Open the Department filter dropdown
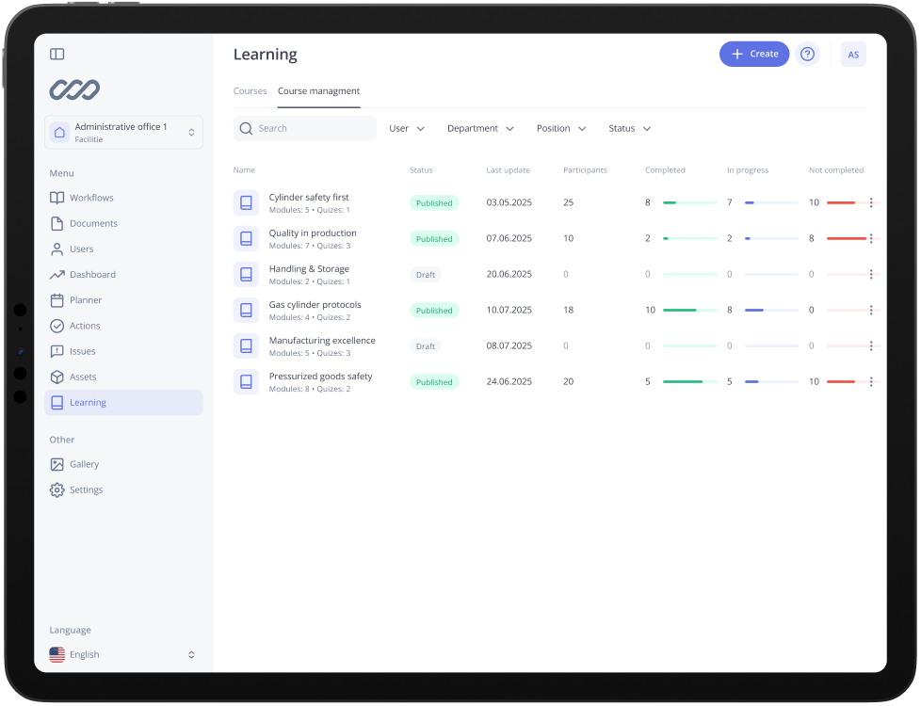The height and width of the screenshot is (706, 921). [x=480, y=128]
